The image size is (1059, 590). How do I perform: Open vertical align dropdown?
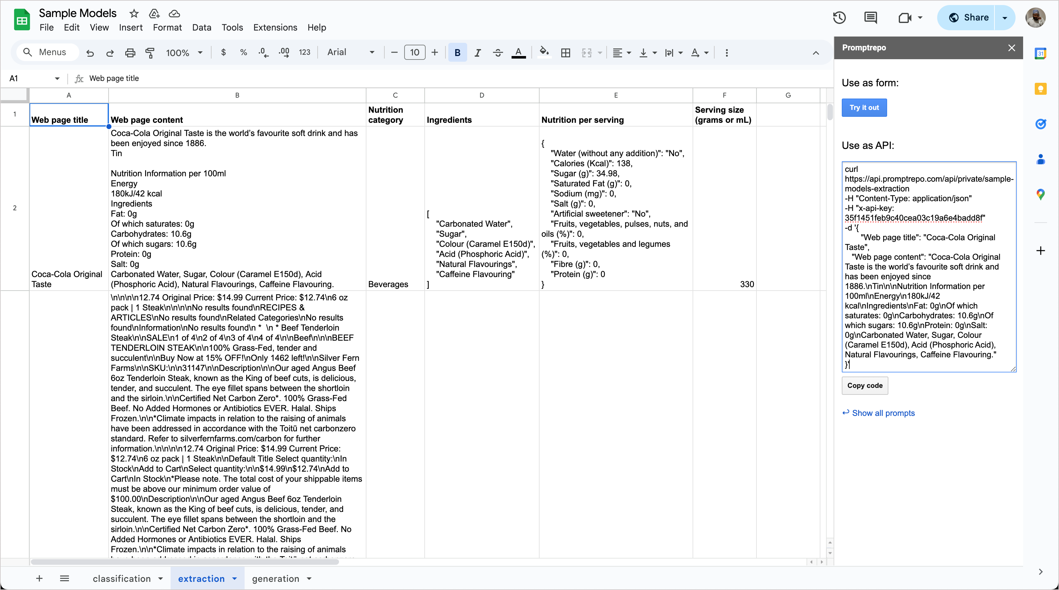coord(648,53)
